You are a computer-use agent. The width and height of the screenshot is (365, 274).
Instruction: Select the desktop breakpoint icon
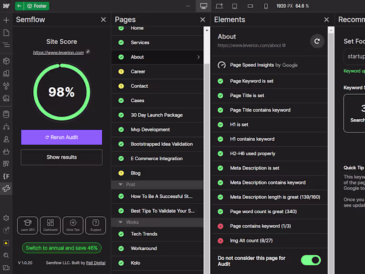(203, 6)
